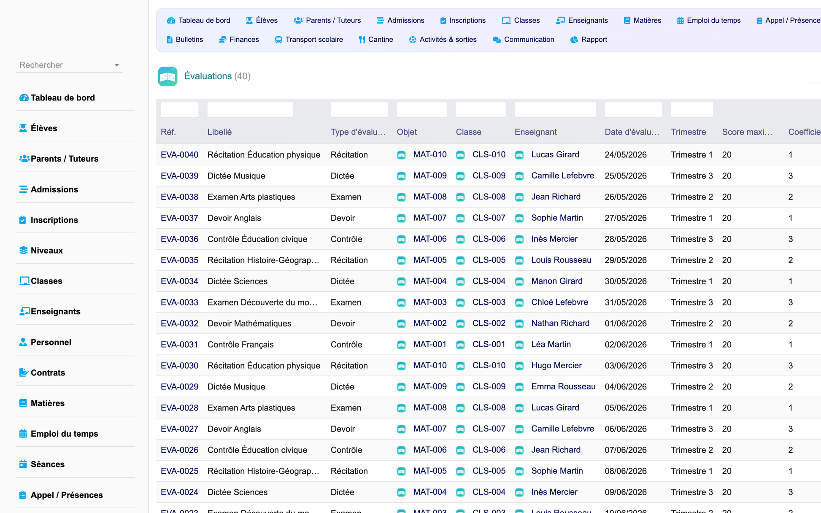Open teacher Louis Rousseau in EVA-0035 row

click(x=561, y=260)
